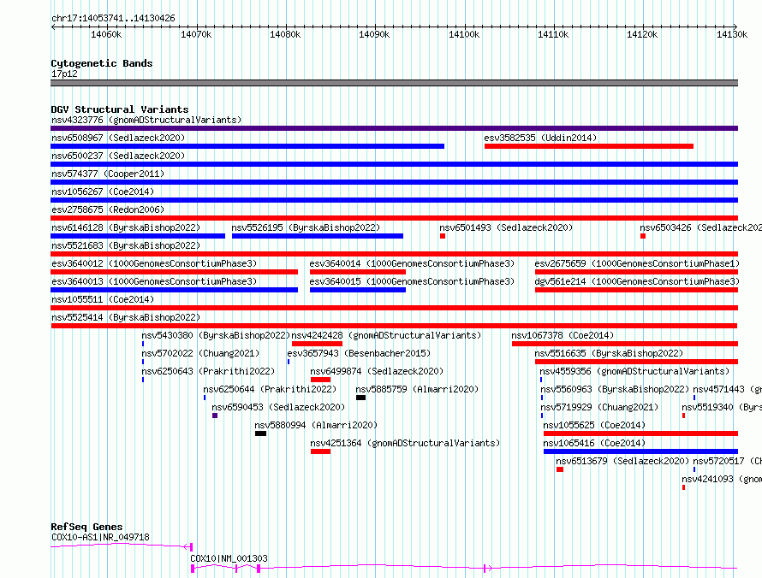Open the RefSeq Genes track title
Viewport: 762px width, 578px height.
click(86, 527)
